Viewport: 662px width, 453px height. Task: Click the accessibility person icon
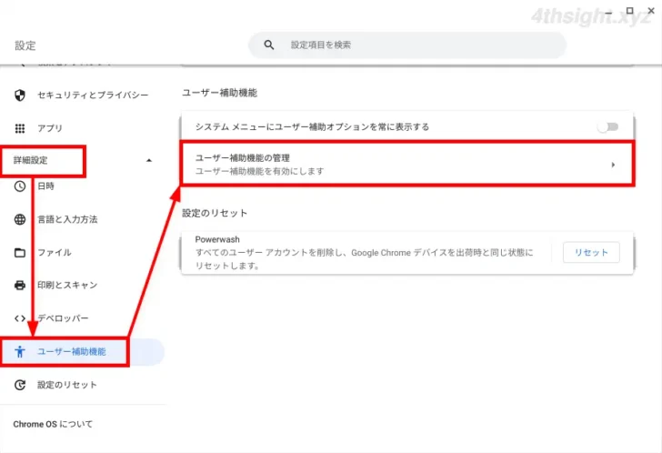[x=20, y=351]
